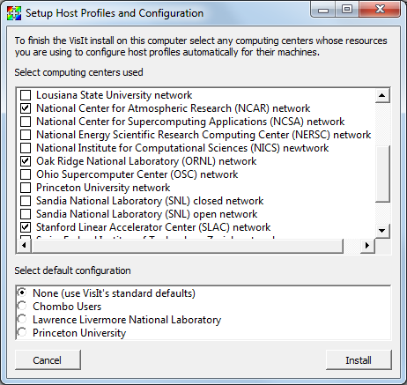Check Sandia SNL open network checkbox

[26, 214]
